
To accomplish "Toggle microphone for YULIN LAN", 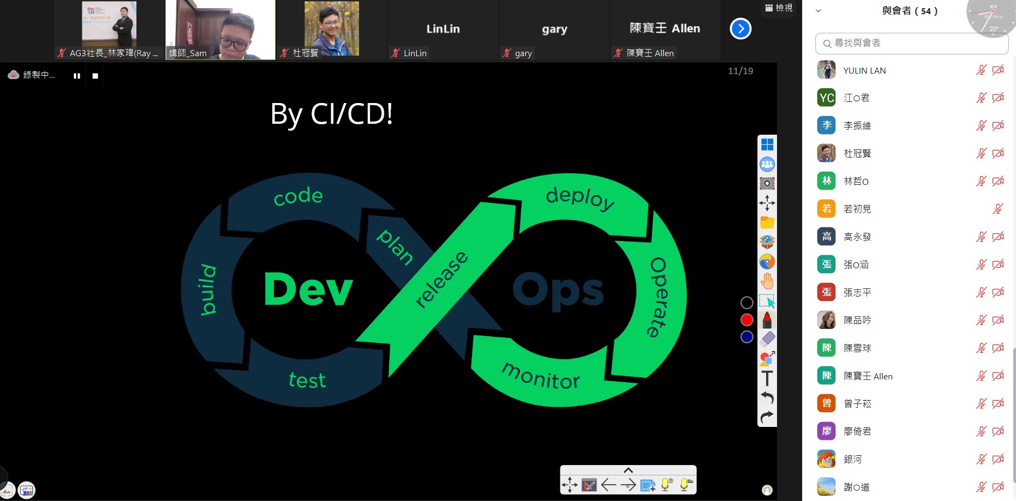I will tap(981, 70).
